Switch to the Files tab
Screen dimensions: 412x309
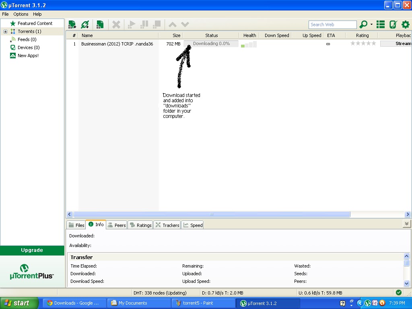point(76,225)
